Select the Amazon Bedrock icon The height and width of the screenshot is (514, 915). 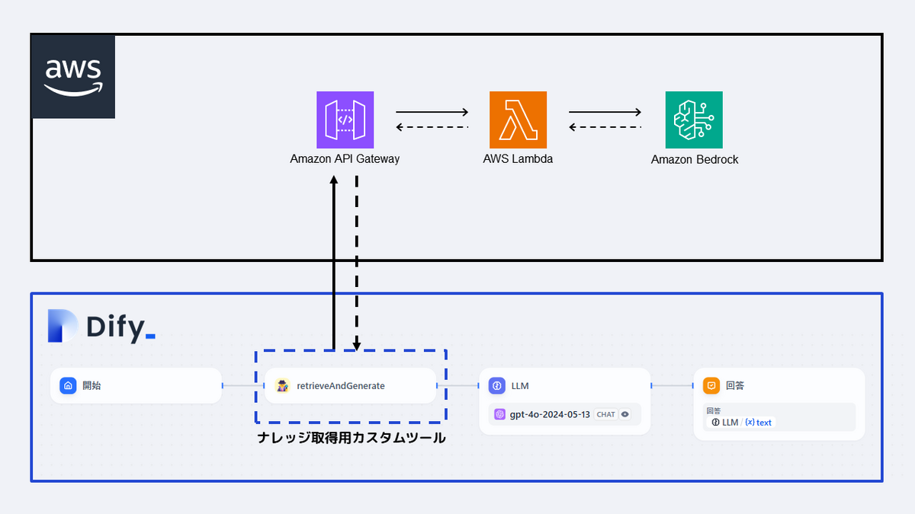coord(694,120)
